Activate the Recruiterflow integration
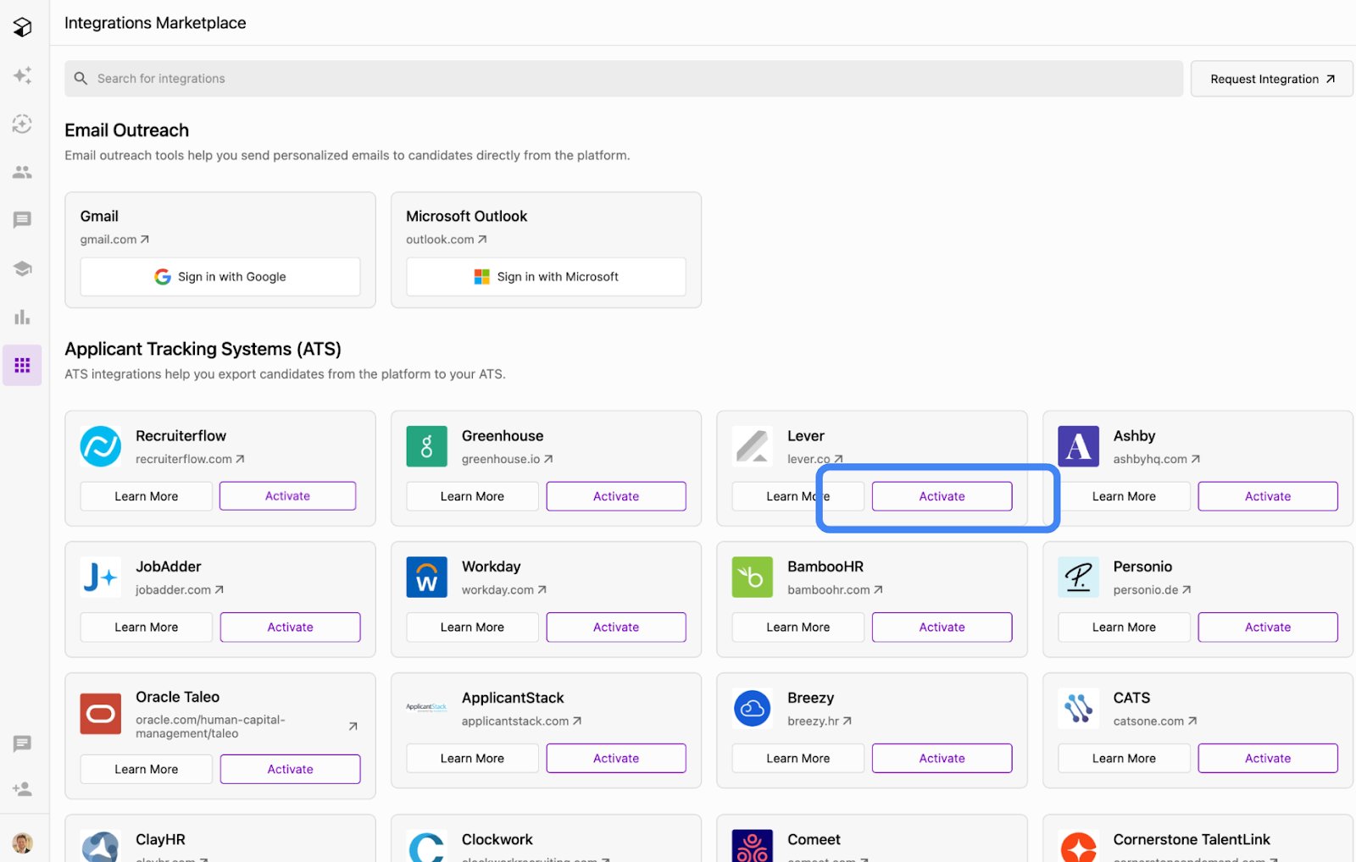 coord(287,496)
